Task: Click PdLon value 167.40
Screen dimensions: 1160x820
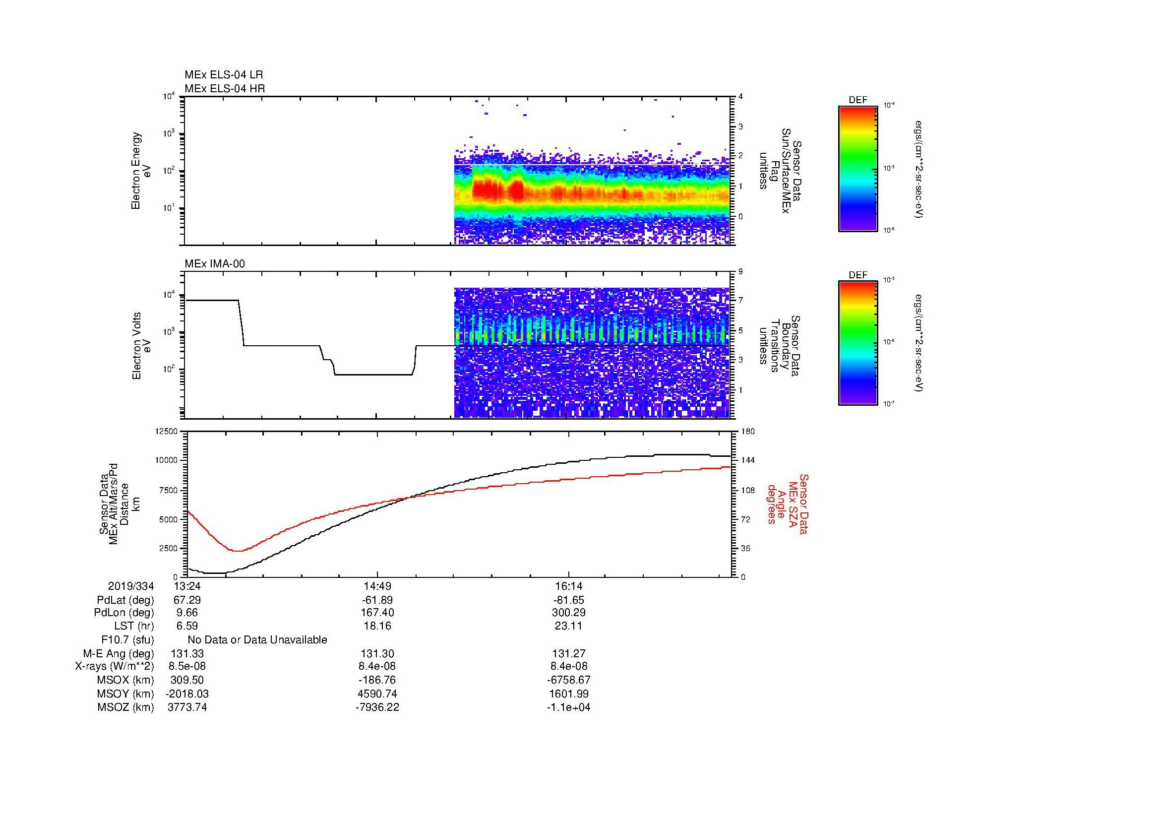Action: pos(377,613)
